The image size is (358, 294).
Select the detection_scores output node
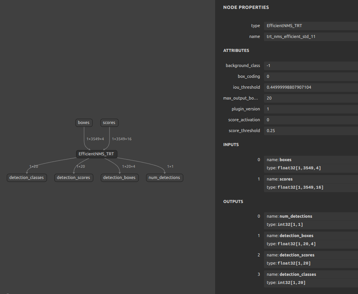pos(73,178)
